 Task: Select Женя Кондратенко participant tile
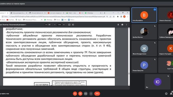[x=144, y=48]
